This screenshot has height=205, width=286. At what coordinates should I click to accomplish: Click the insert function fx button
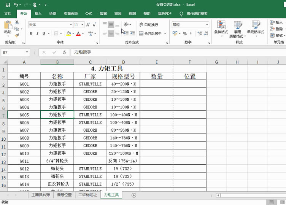64,52
